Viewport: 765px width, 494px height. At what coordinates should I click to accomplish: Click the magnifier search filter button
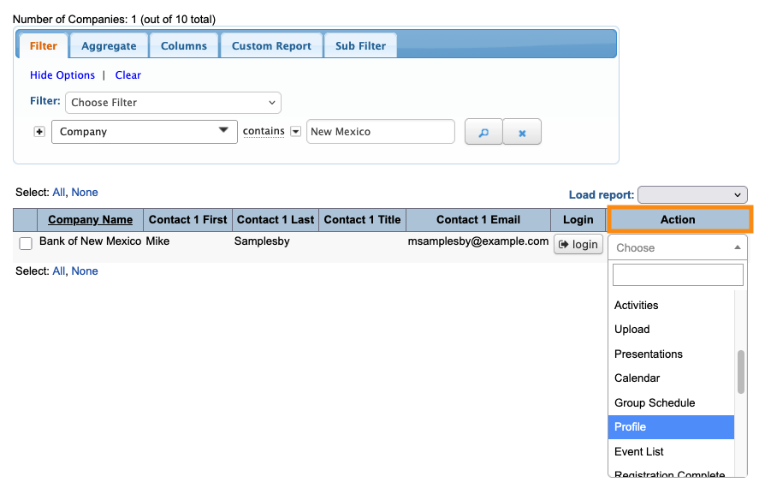click(483, 132)
